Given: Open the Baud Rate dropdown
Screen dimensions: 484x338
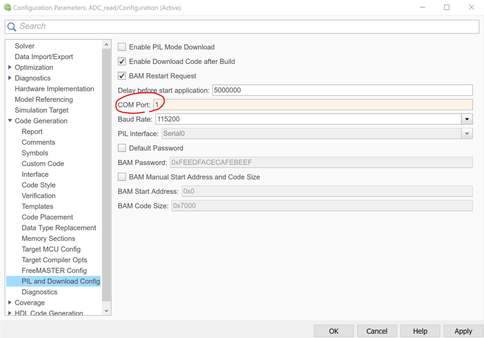Looking at the screenshot, I should (467, 118).
